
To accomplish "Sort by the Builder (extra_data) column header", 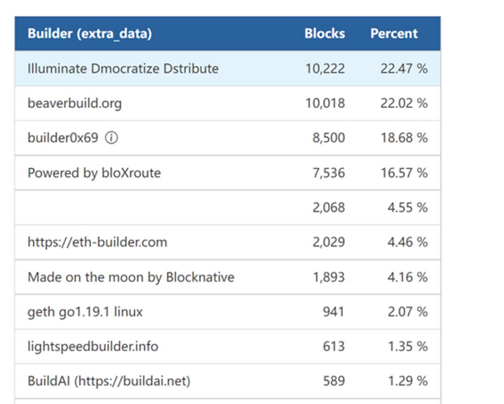I will coord(90,34).
